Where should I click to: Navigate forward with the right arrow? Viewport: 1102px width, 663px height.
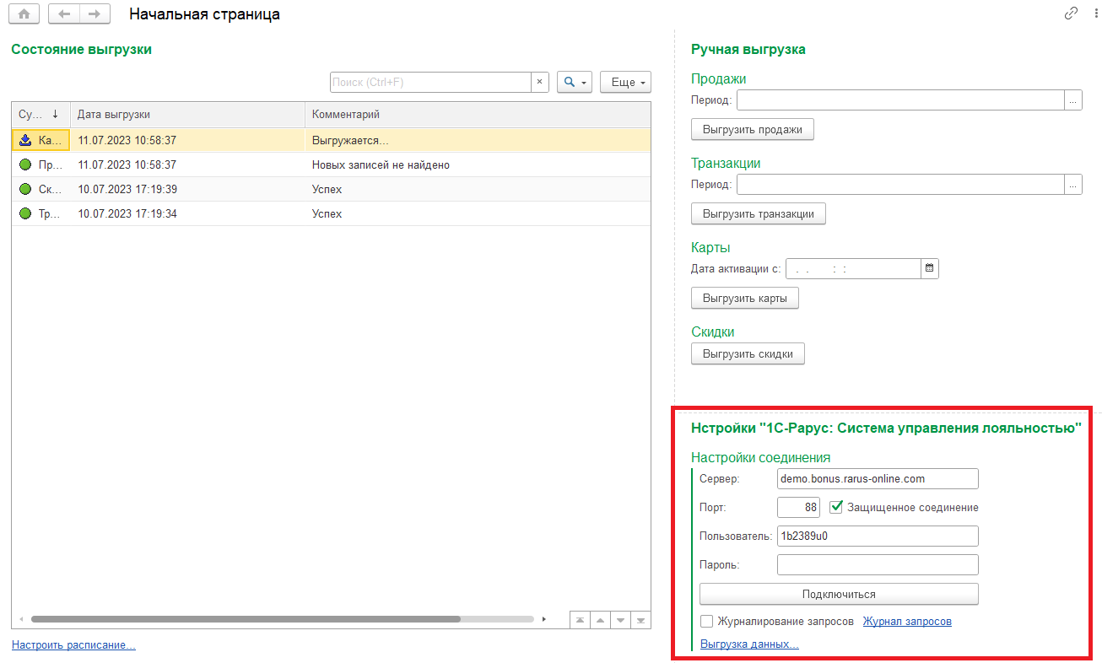[95, 14]
